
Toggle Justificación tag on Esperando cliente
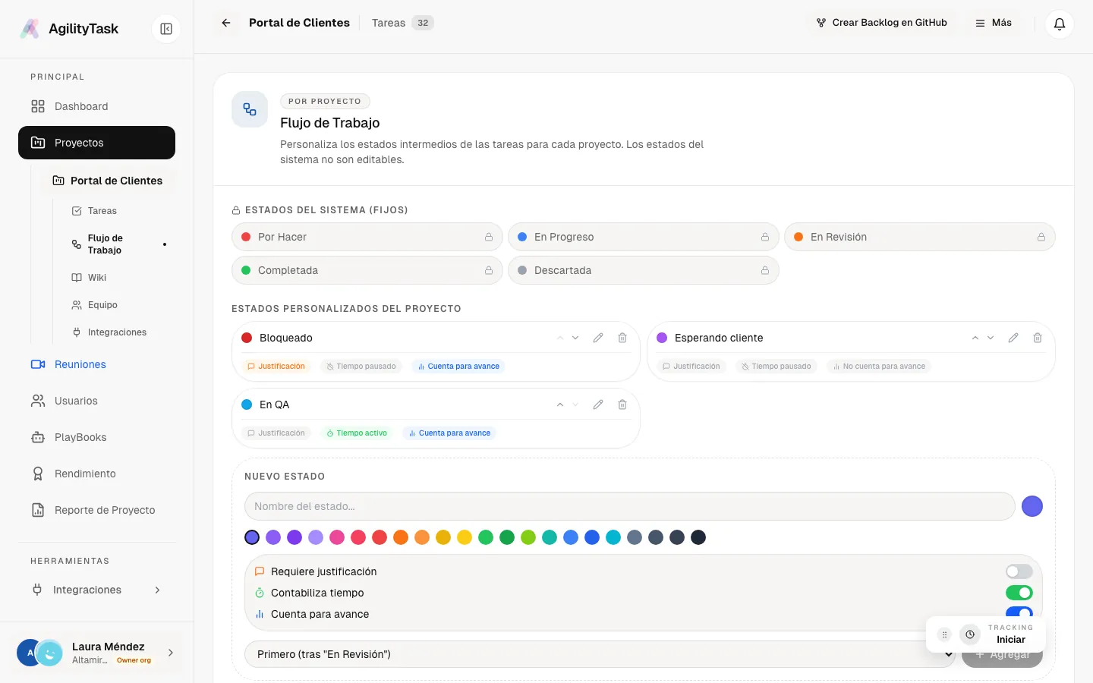[691, 366]
